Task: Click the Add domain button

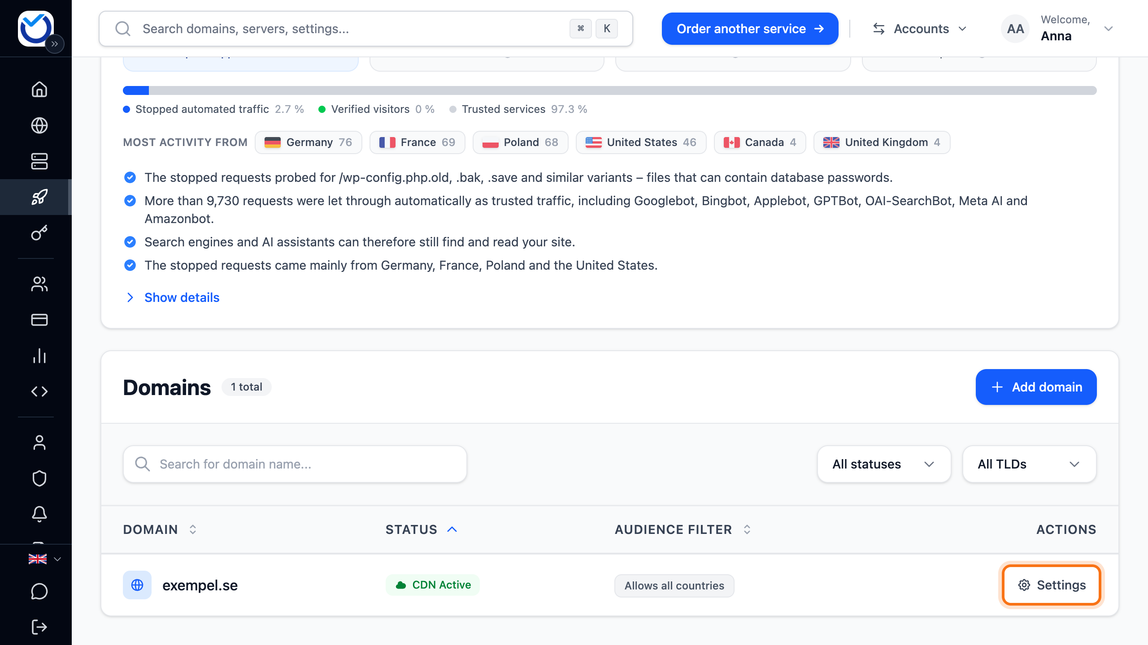Action: click(x=1036, y=387)
